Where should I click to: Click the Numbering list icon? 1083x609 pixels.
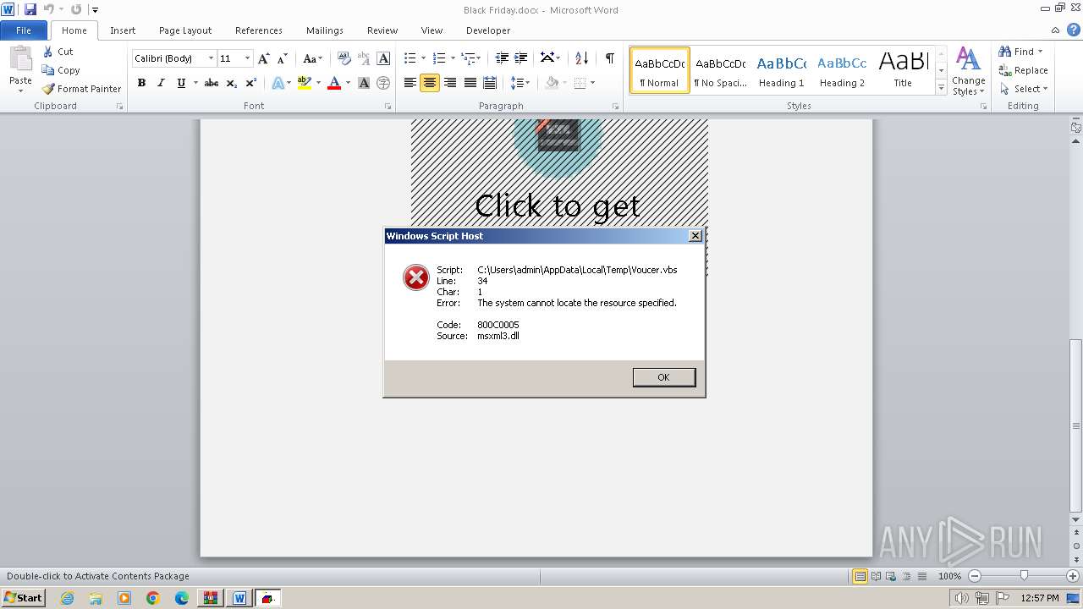coord(438,58)
